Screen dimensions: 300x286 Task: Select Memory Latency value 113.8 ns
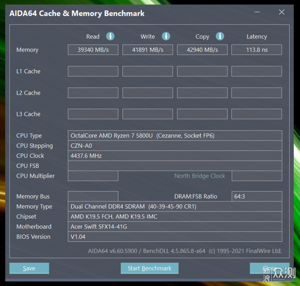[x=257, y=50]
